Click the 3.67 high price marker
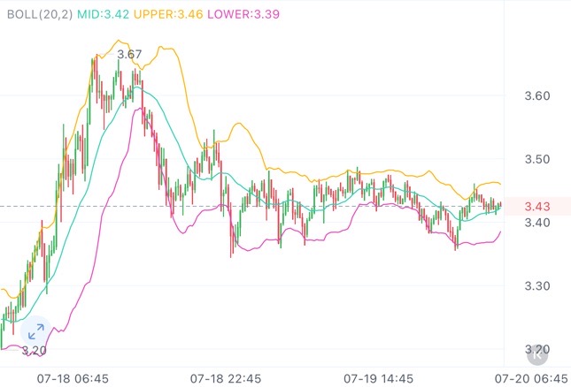 [x=129, y=55]
